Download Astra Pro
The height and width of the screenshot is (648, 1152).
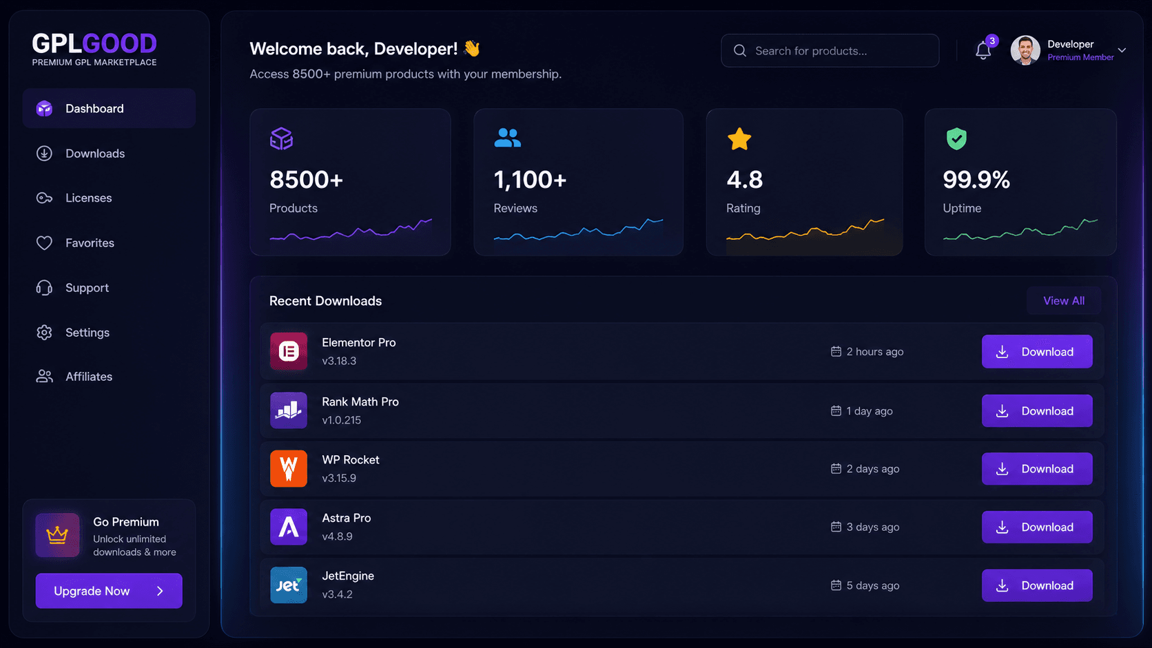pos(1037,527)
